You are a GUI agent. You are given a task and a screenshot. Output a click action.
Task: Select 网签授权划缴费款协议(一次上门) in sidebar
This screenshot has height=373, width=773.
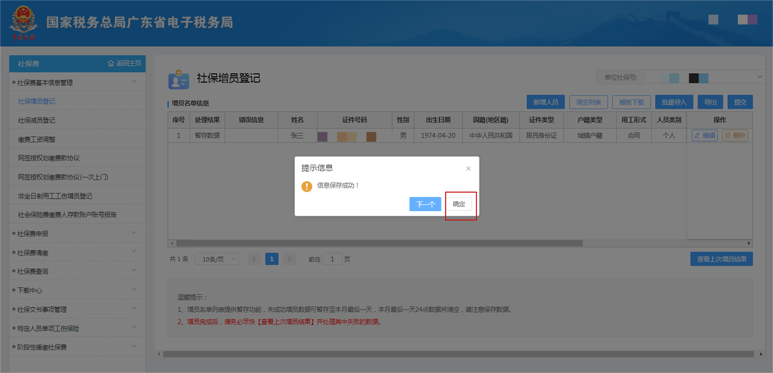tap(62, 177)
